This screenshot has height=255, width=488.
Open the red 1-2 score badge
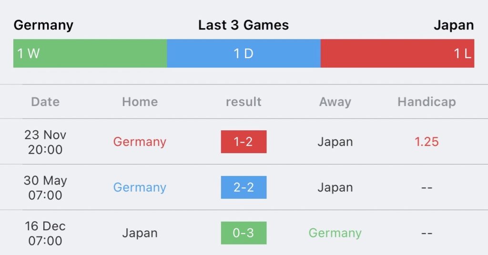244,142
